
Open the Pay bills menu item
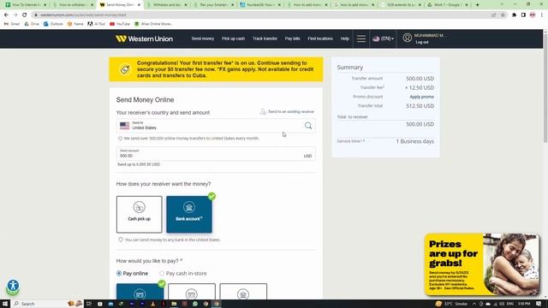click(x=292, y=38)
